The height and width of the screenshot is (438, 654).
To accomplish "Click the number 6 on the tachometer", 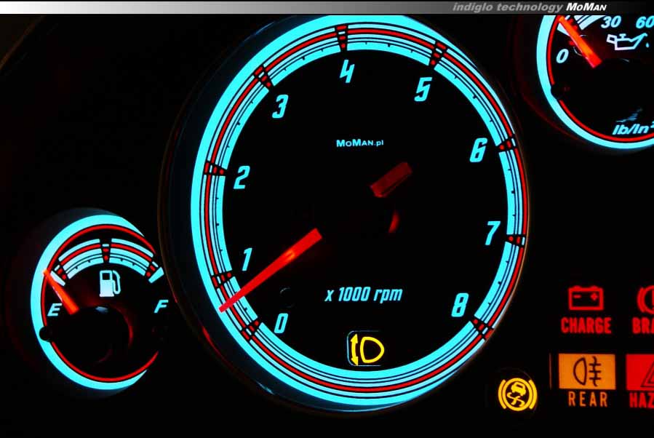I will tap(478, 151).
